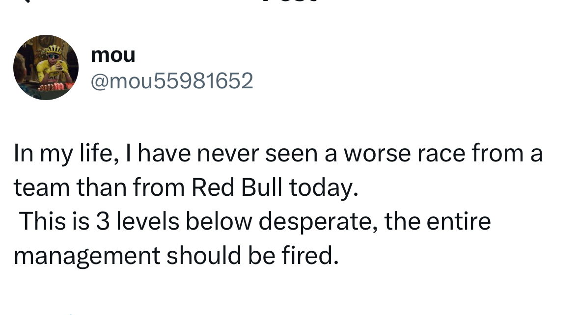Click the final line "management should be fired."
The height and width of the screenshot is (315, 579).
176,256
